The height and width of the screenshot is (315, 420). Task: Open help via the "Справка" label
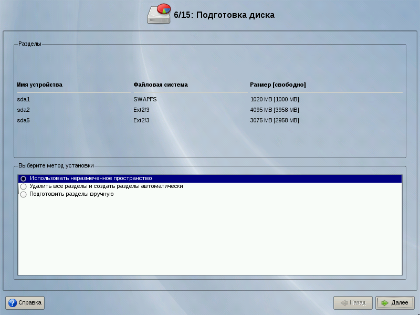coord(30,303)
